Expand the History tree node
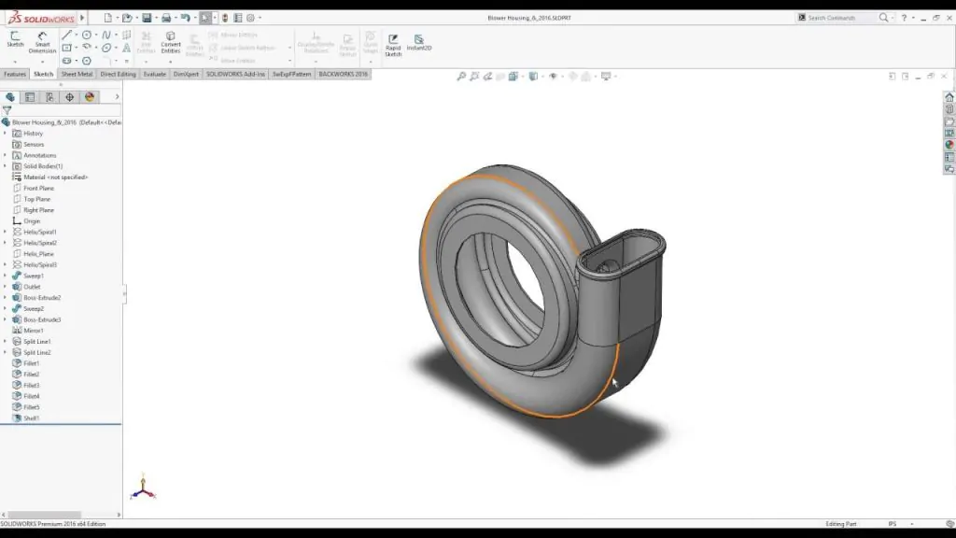 5,133
